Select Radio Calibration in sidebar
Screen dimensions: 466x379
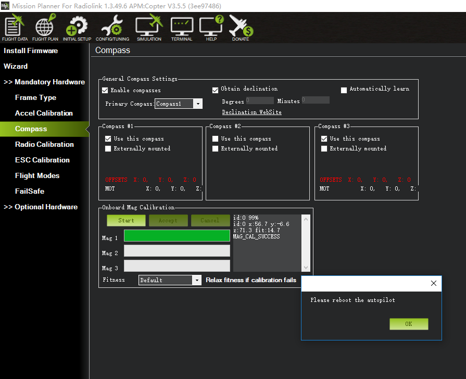44,144
